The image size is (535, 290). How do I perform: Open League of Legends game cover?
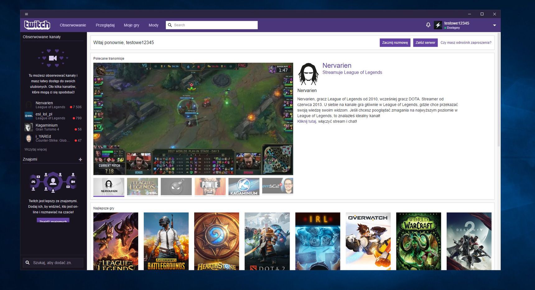pos(116,241)
